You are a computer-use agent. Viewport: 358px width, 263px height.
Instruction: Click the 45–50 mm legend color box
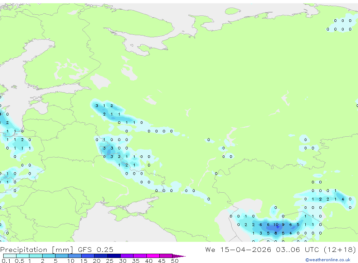coord(166,256)
